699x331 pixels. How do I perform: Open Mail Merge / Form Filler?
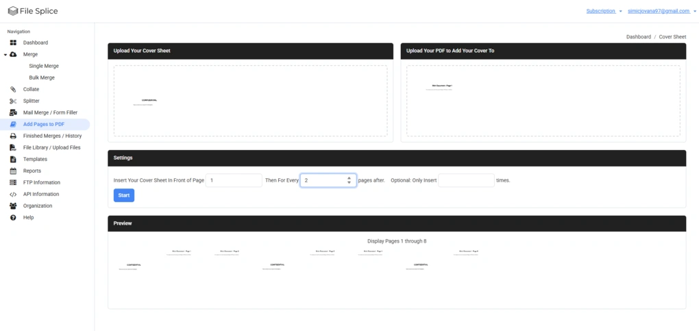point(51,113)
